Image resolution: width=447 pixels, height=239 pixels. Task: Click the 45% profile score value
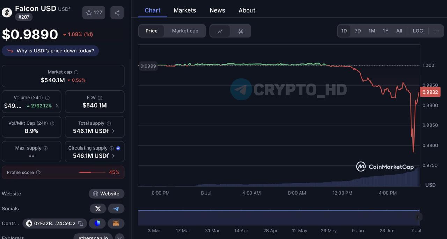(114, 172)
